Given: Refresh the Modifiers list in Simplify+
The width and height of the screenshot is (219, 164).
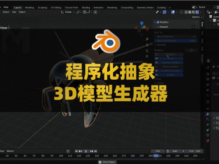Looking at the screenshot, I should (x=191, y=50).
